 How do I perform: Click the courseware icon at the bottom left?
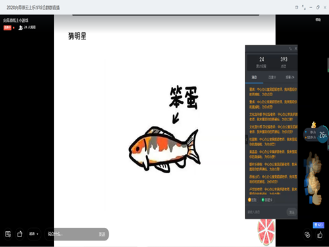[x=8, y=234]
